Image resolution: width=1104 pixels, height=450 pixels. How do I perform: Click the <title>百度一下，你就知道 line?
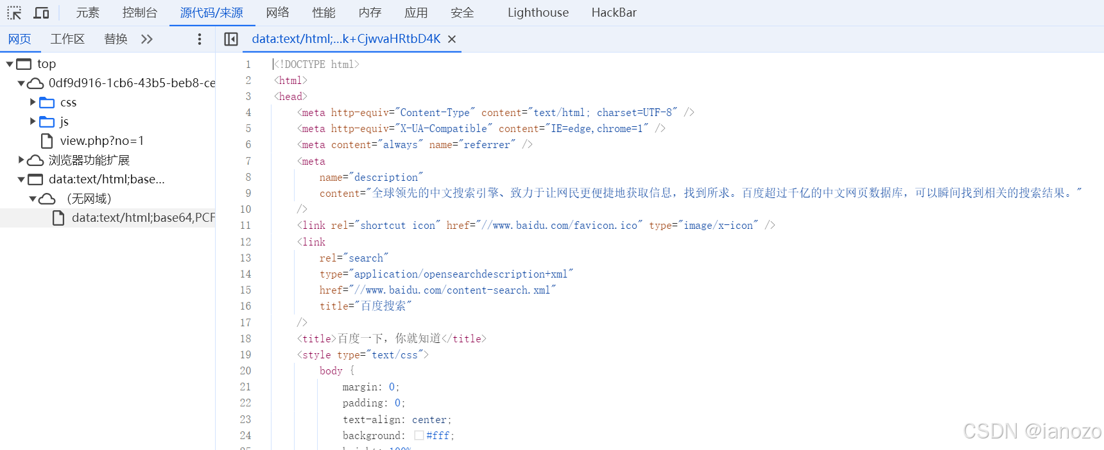392,339
